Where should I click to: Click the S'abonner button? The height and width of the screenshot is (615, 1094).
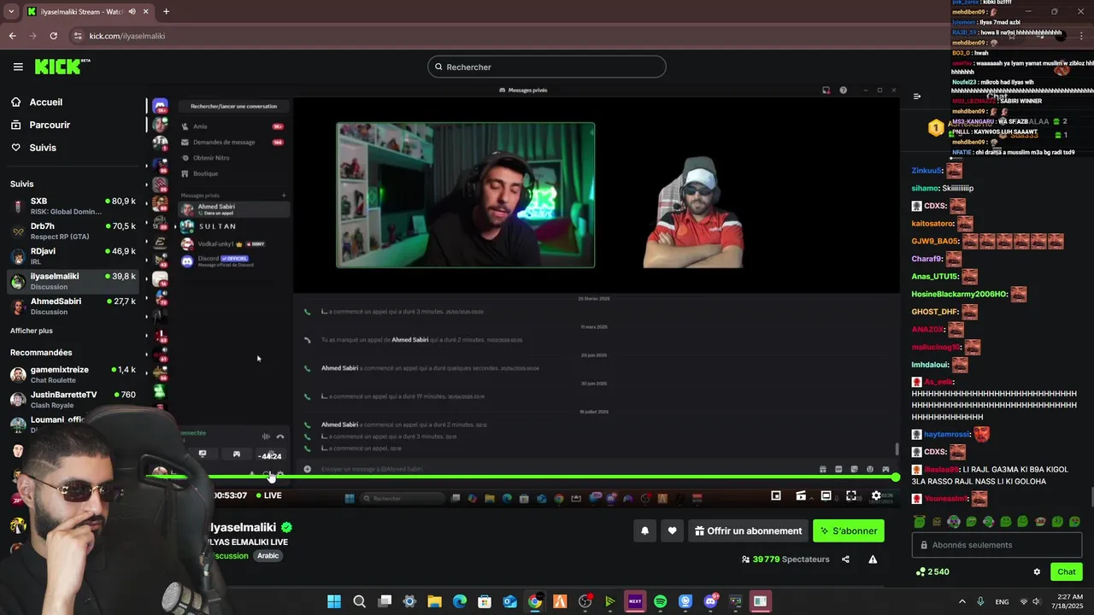click(x=849, y=530)
